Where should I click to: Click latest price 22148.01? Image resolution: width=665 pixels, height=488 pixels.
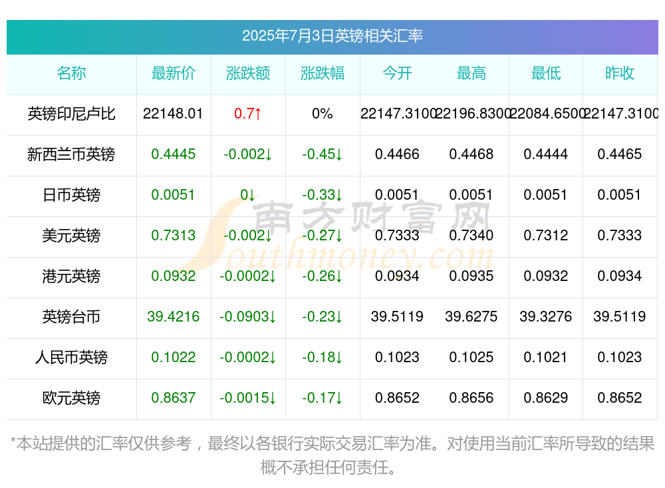(173, 113)
